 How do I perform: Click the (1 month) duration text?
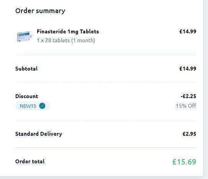pyautogui.click(x=83, y=40)
